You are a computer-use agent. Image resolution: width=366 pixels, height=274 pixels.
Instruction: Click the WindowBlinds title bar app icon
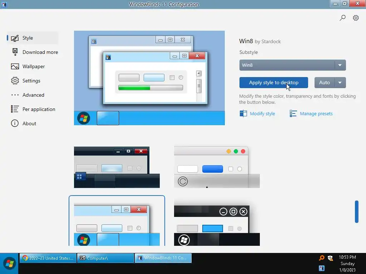4,4
